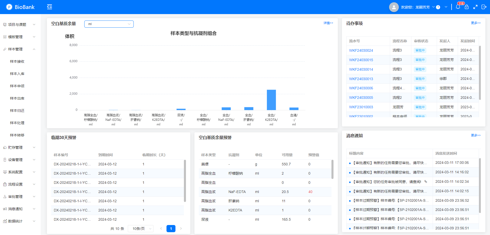Viewport: 490px width, 235px height.
Task: Click the lock screen icon
Action: coord(467,7)
